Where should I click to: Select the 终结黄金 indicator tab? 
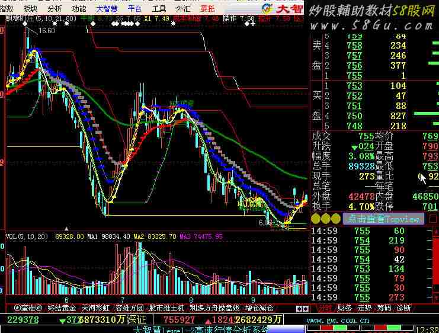click(x=62, y=308)
